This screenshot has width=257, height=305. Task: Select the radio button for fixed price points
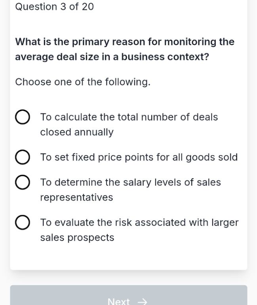[23, 157]
